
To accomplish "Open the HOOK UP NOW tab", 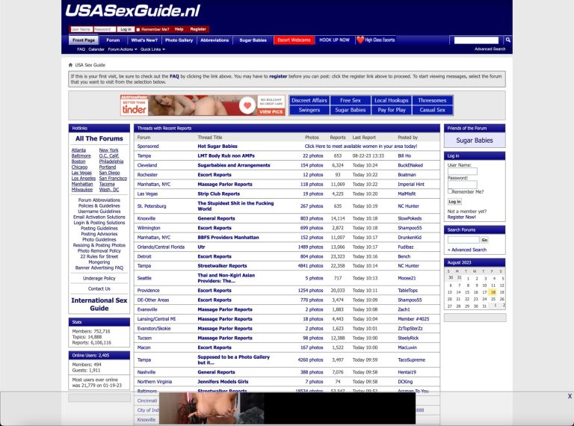I will [x=335, y=40].
